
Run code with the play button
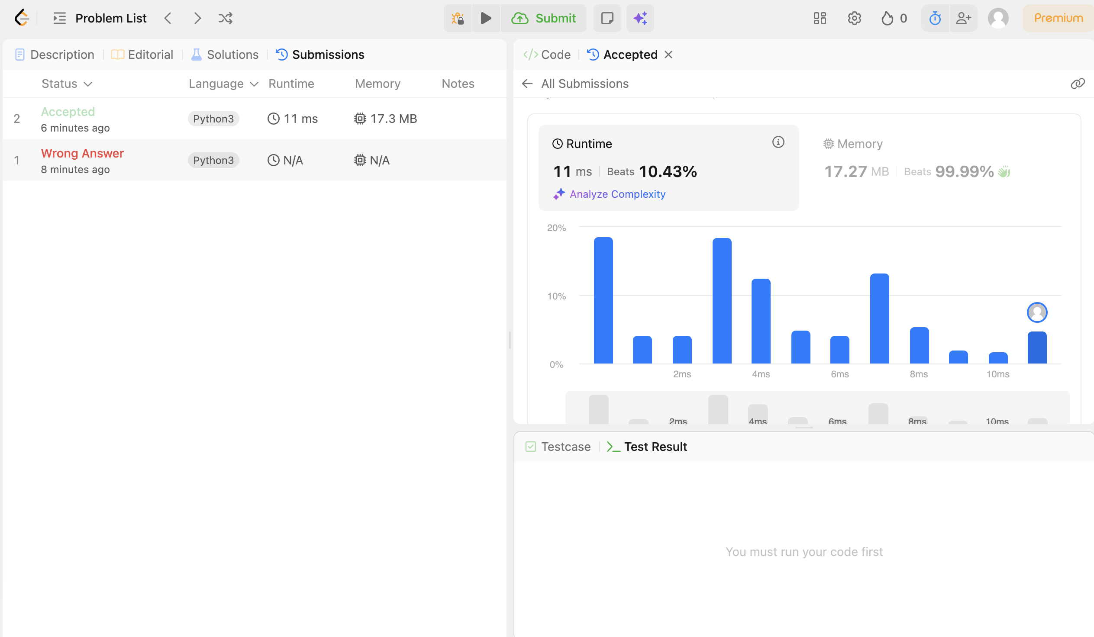pyautogui.click(x=486, y=18)
